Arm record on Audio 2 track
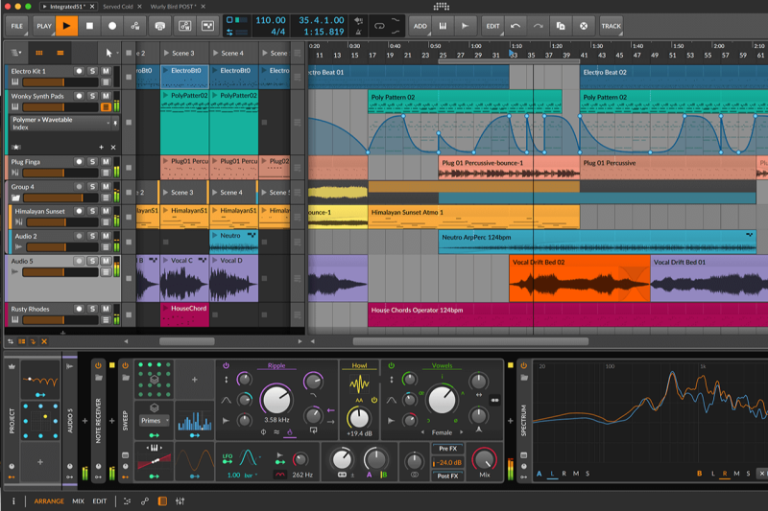Viewport: 768px width, 511px height. point(79,236)
